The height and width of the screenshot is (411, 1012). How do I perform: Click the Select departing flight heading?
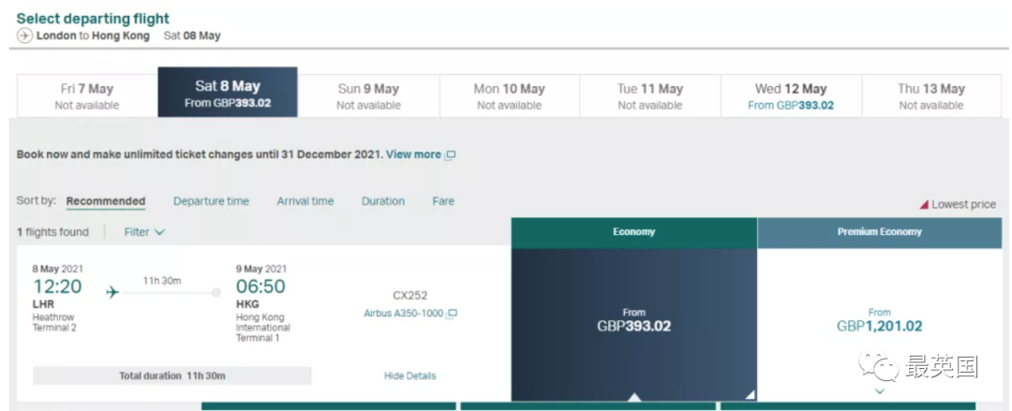tap(93, 19)
